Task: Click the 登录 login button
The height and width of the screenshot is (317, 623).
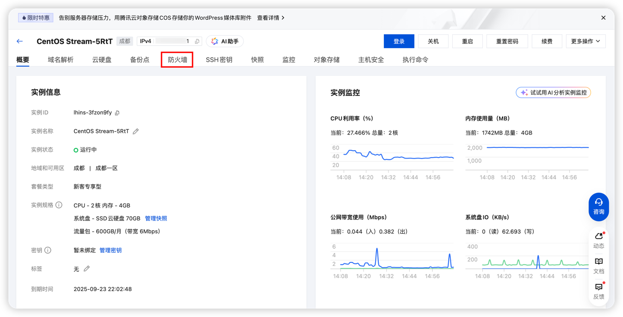Action: click(x=399, y=41)
